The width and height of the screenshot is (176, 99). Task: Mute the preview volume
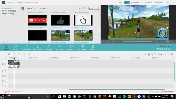[167, 42]
